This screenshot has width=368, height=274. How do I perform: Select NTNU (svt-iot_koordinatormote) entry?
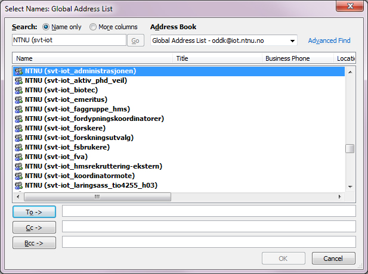click(179, 176)
